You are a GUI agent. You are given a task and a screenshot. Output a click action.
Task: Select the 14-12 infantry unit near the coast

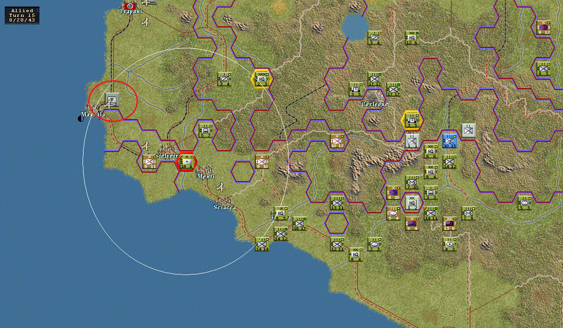point(281,234)
